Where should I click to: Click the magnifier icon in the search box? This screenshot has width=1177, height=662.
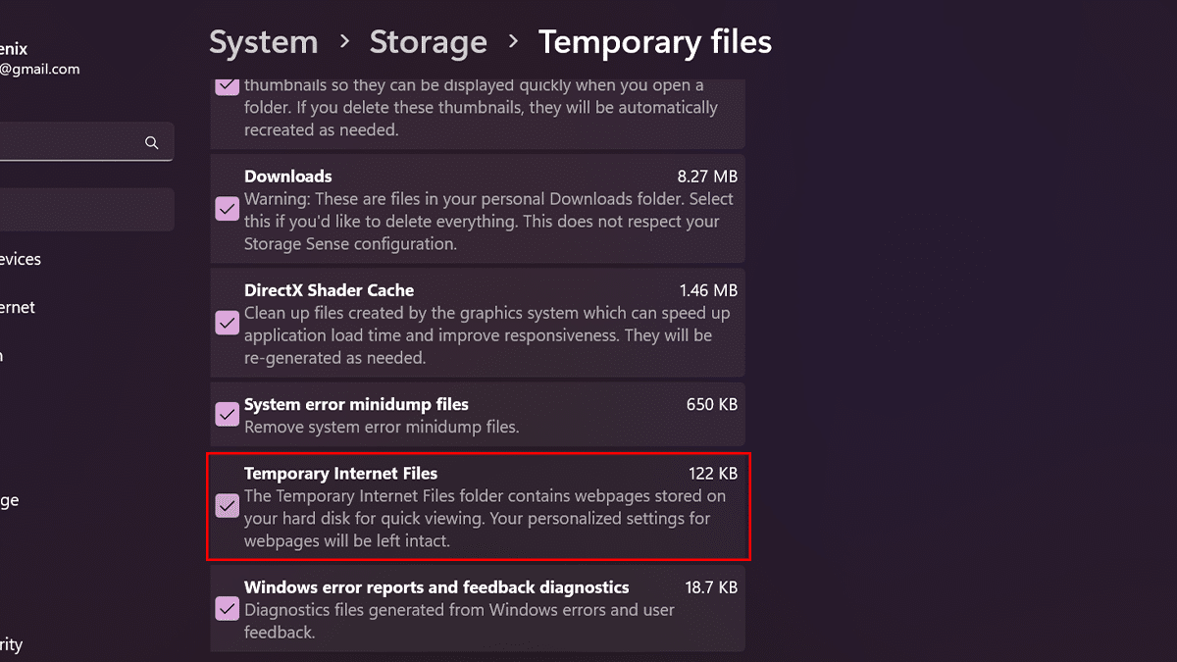coord(151,142)
